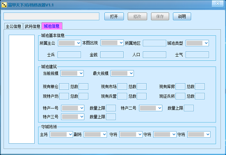Click the 总数 field next to 现有库房
The image size is (226, 155).
[x=200, y=86]
